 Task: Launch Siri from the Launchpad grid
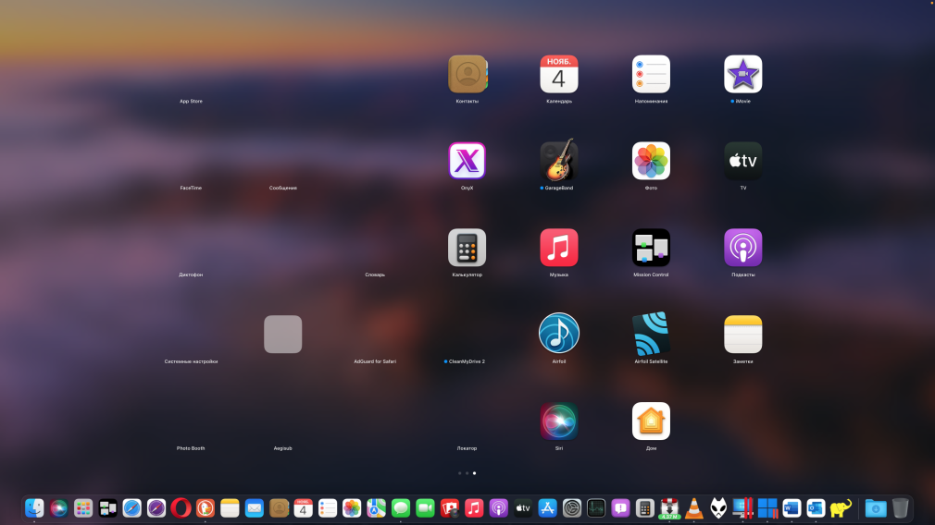click(559, 421)
